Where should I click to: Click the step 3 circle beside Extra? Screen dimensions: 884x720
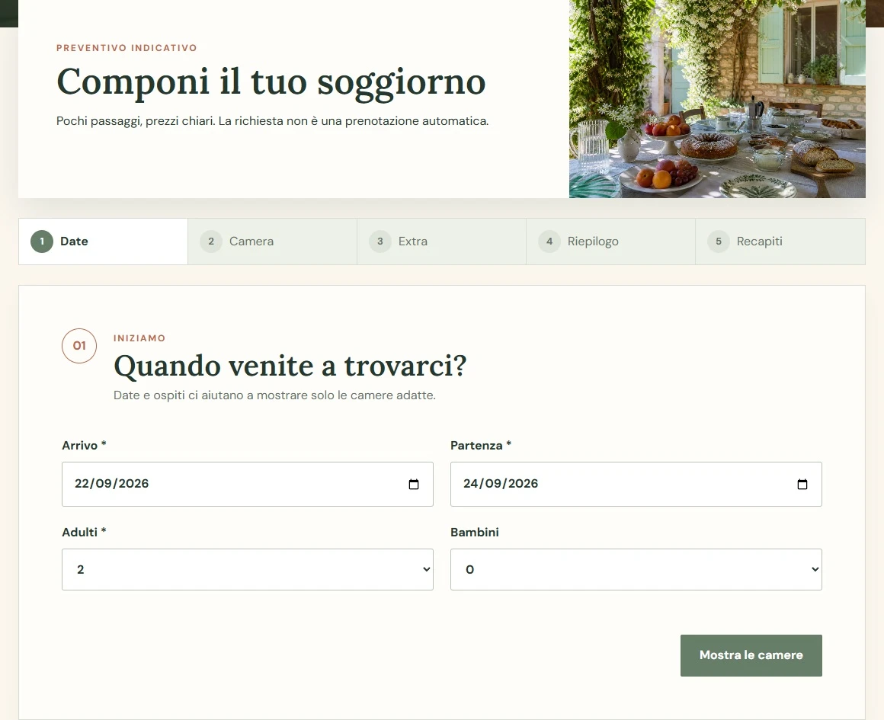(380, 242)
